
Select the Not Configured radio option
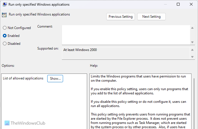5,28
